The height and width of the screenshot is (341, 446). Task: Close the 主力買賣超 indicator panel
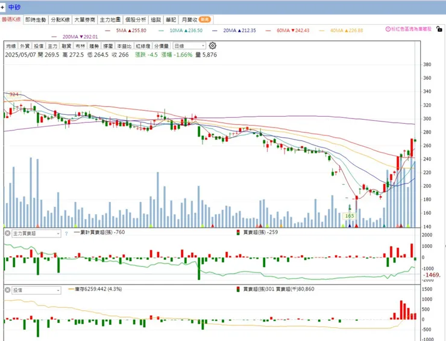[x=7, y=233]
